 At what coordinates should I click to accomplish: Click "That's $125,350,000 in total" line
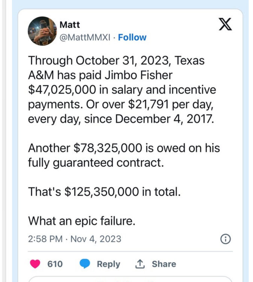(x=105, y=192)
